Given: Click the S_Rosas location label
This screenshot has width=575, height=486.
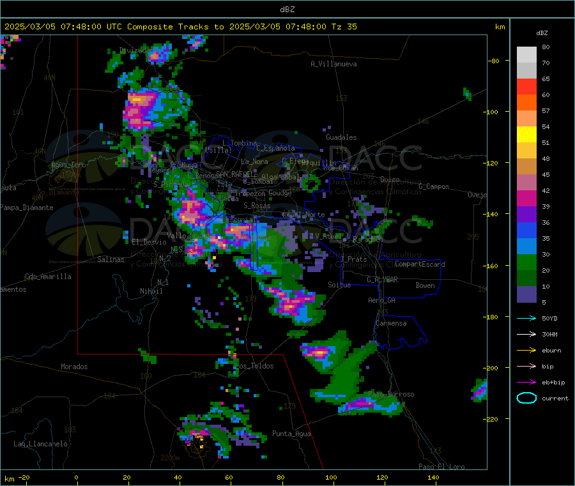Looking at the screenshot, I should 257,206.
